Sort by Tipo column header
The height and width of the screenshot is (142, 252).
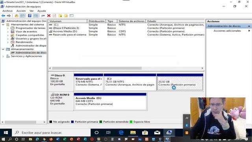(x=111, y=21)
